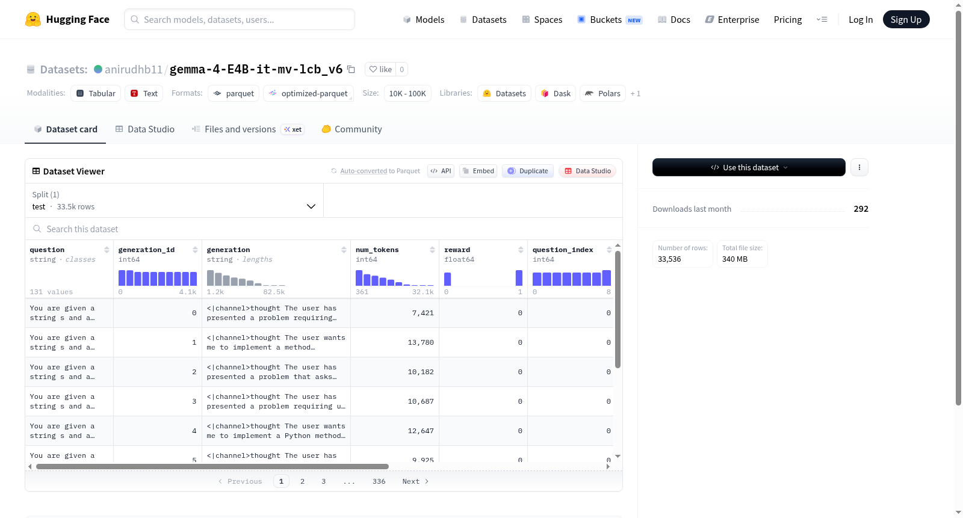Image resolution: width=963 pixels, height=518 pixels.
Task: Filter by the Tabular modality tag
Action: click(x=96, y=93)
